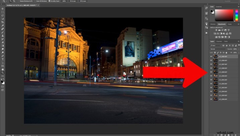Click the 100% zoom button
Screen dimensions: 240x136
[x=64, y=1]
